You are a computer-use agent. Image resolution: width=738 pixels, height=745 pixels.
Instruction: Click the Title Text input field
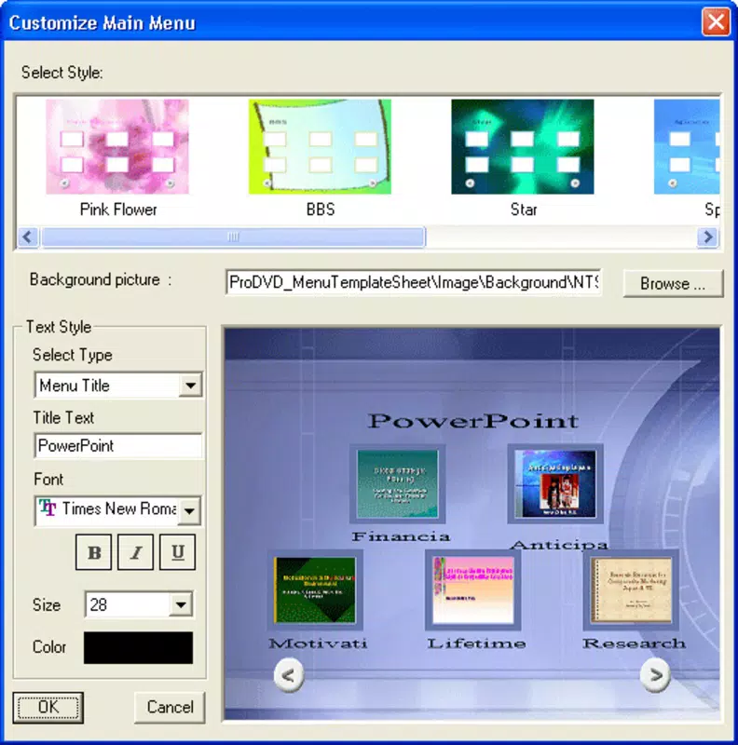click(x=118, y=446)
